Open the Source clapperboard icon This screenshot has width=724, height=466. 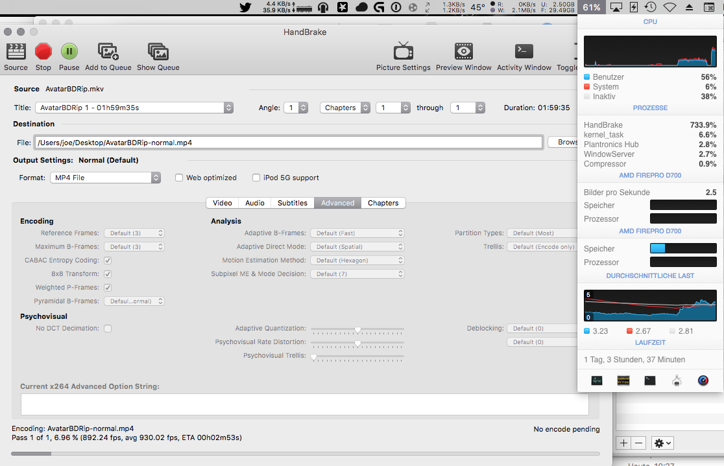[x=16, y=52]
